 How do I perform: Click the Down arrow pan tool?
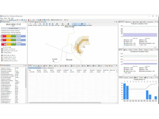tap(47, 24)
